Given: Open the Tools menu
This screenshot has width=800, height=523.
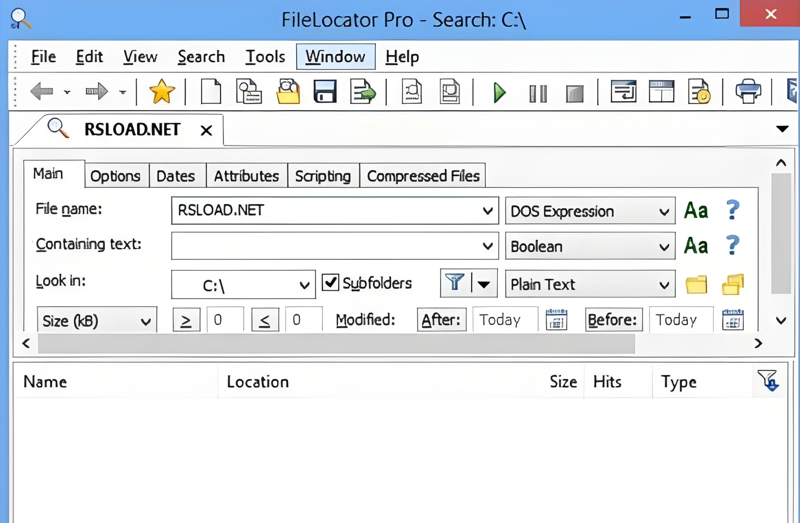Looking at the screenshot, I should tap(265, 57).
